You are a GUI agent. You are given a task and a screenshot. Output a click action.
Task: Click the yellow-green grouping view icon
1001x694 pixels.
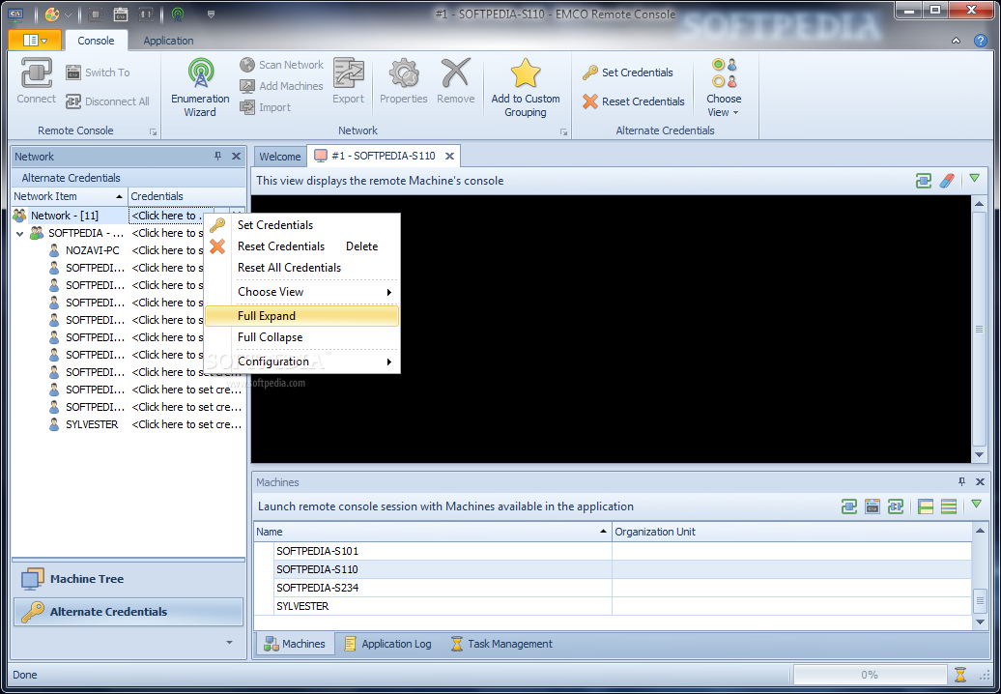(926, 506)
